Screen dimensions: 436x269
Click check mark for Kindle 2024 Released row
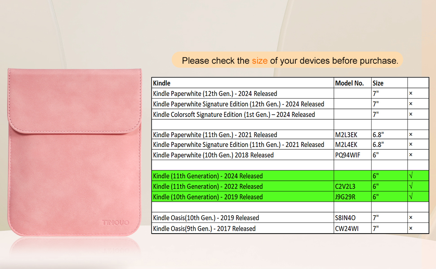point(411,176)
